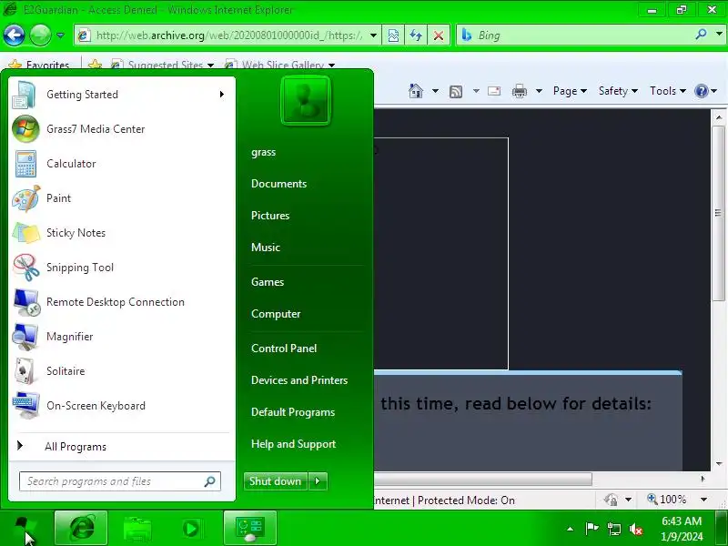Open the Safety menu dropdown
This screenshot has height=546, width=728.
618,91
